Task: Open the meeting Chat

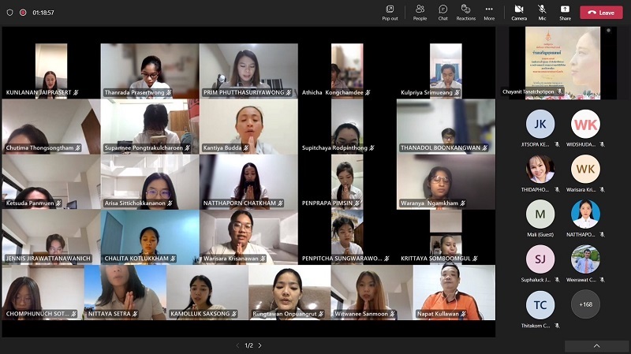Action: 442,11
